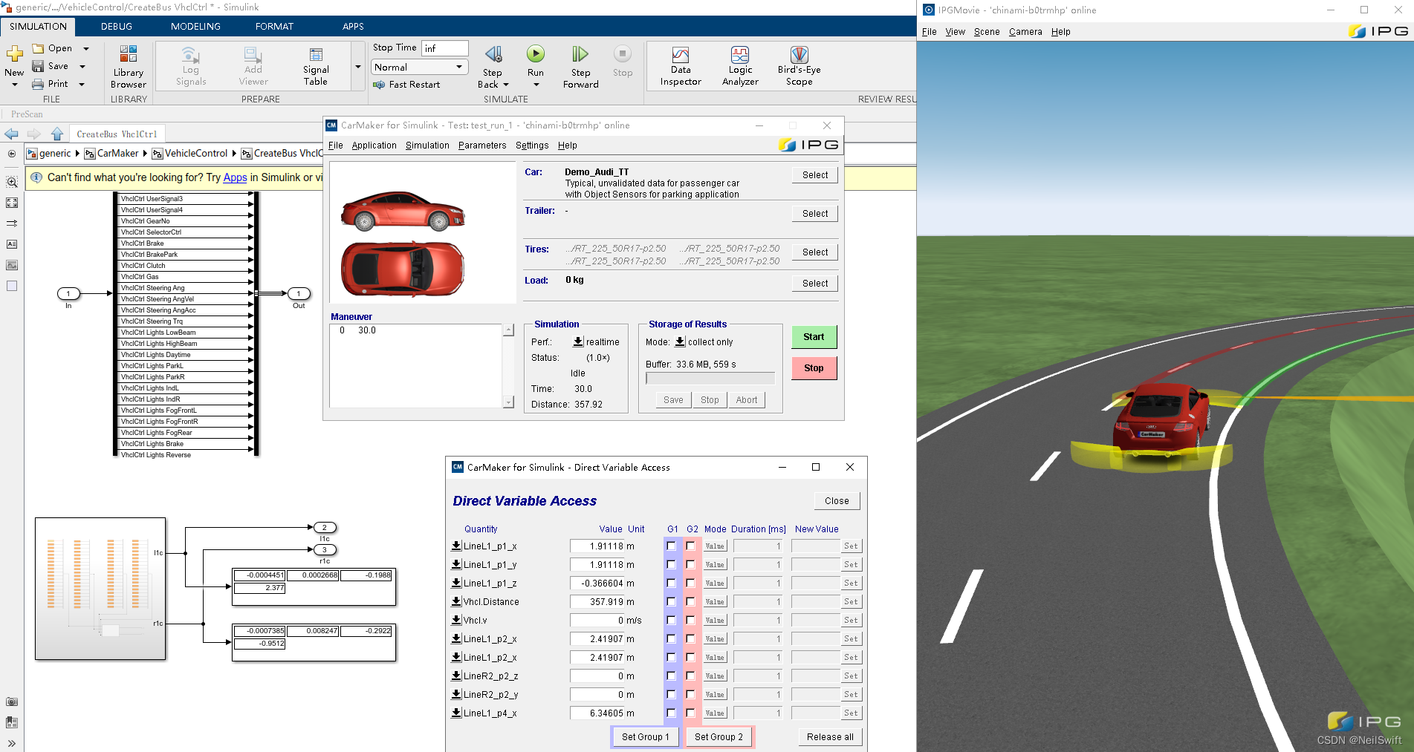Follow the Apps link in the banner
Viewport: 1414px width, 752px height.
pyautogui.click(x=235, y=177)
